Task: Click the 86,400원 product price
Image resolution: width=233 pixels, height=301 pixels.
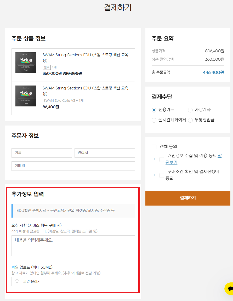Action: pyautogui.click(x=51, y=107)
